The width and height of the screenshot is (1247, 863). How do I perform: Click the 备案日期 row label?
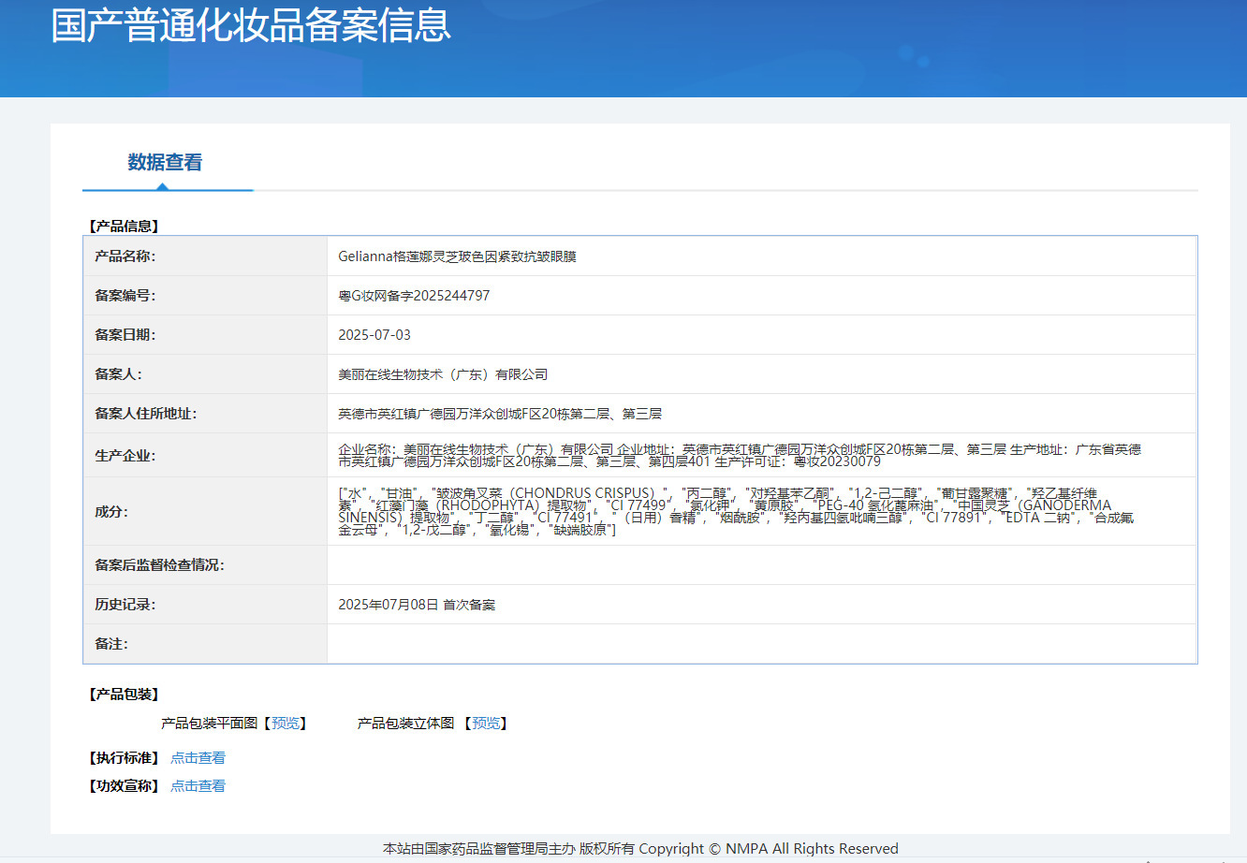[x=125, y=335]
